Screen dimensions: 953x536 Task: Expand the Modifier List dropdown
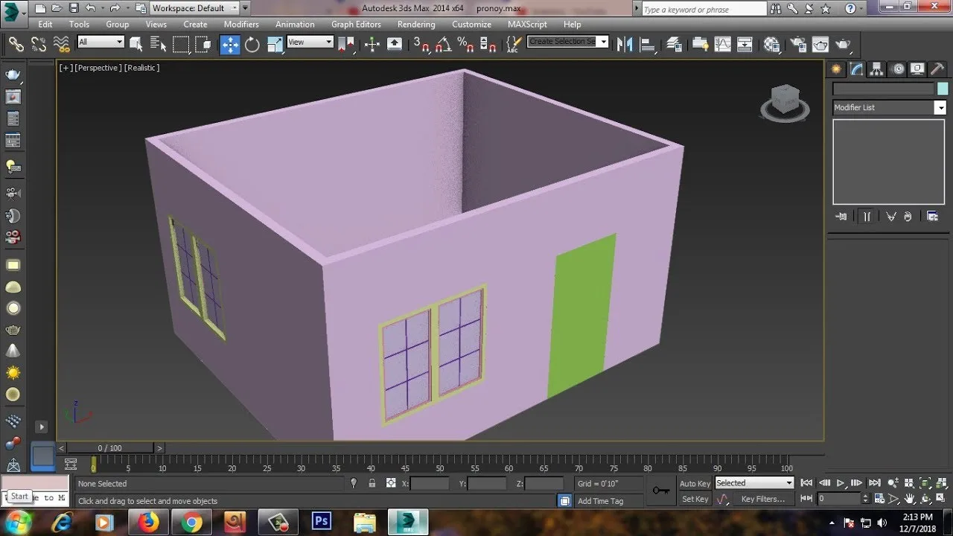pos(940,108)
